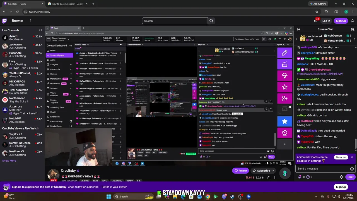Screen dimensions: 357x201
Task: Open chat settings gear icon
Action: point(341,177)
